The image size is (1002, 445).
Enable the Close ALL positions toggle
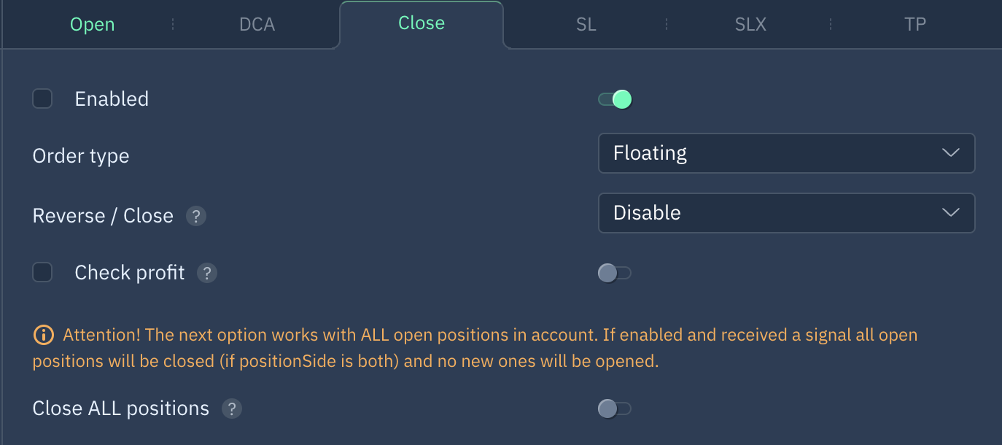coord(615,409)
